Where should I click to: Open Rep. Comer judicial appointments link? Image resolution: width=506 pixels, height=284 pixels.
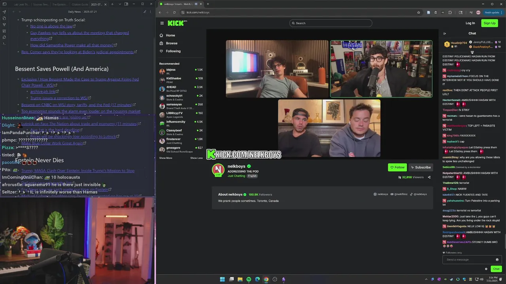77,52
